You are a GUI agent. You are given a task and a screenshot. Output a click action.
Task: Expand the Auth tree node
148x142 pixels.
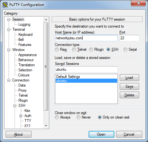click(21, 116)
